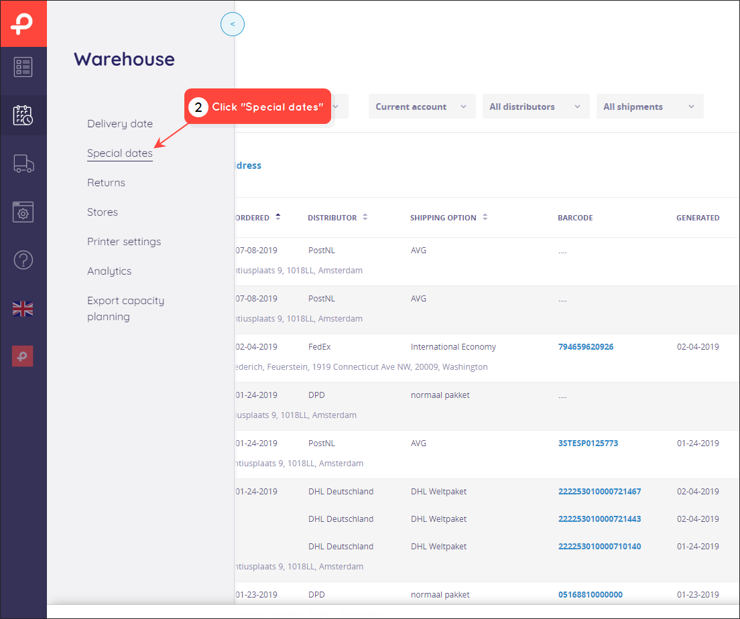Open the shipments list icon in sidebar
Screen dimensions: 740x619
coord(23,67)
